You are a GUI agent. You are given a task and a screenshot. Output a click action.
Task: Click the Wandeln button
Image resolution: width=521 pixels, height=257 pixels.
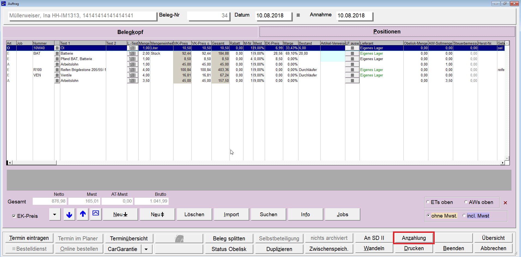click(374, 248)
